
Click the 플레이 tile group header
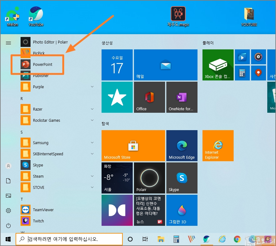(208, 43)
